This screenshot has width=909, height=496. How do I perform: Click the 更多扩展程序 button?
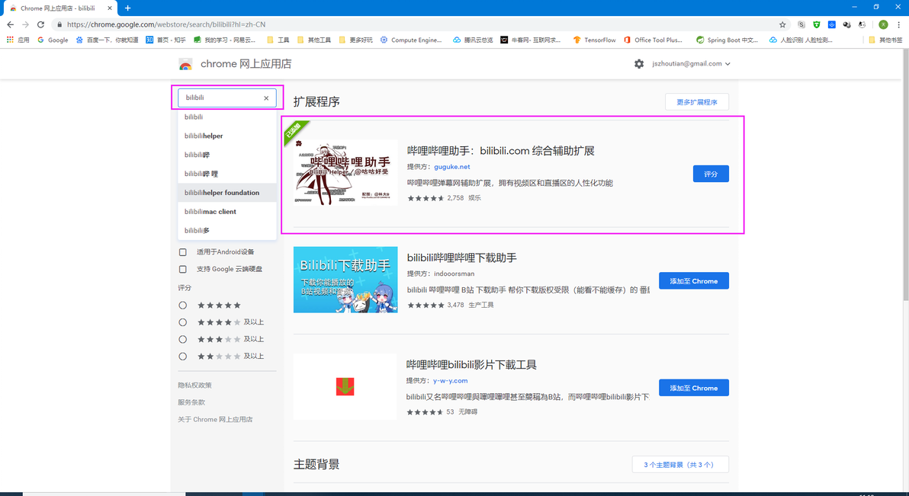(697, 102)
